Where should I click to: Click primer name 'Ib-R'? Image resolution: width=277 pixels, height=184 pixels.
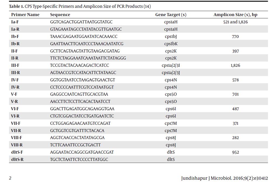[x=15, y=44]
